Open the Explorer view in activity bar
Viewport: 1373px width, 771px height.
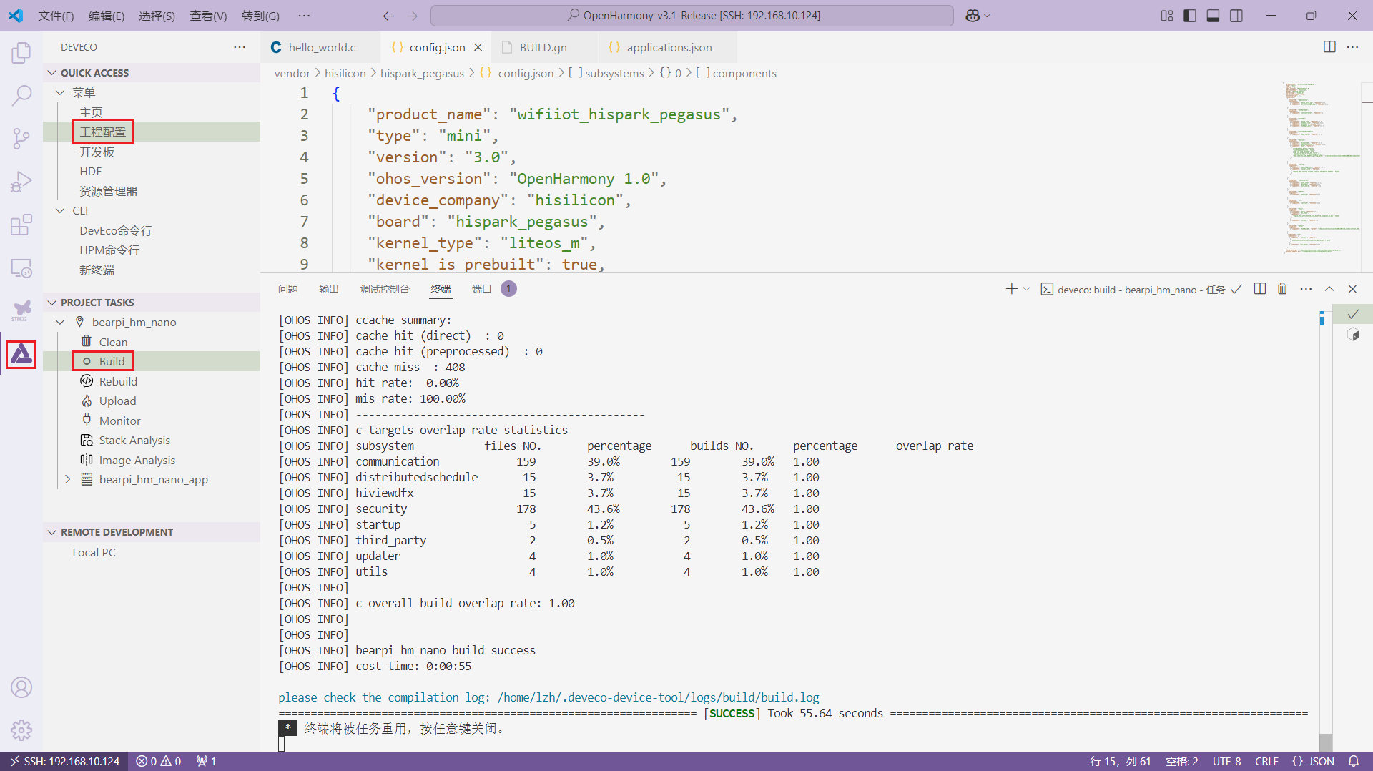tap(21, 52)
